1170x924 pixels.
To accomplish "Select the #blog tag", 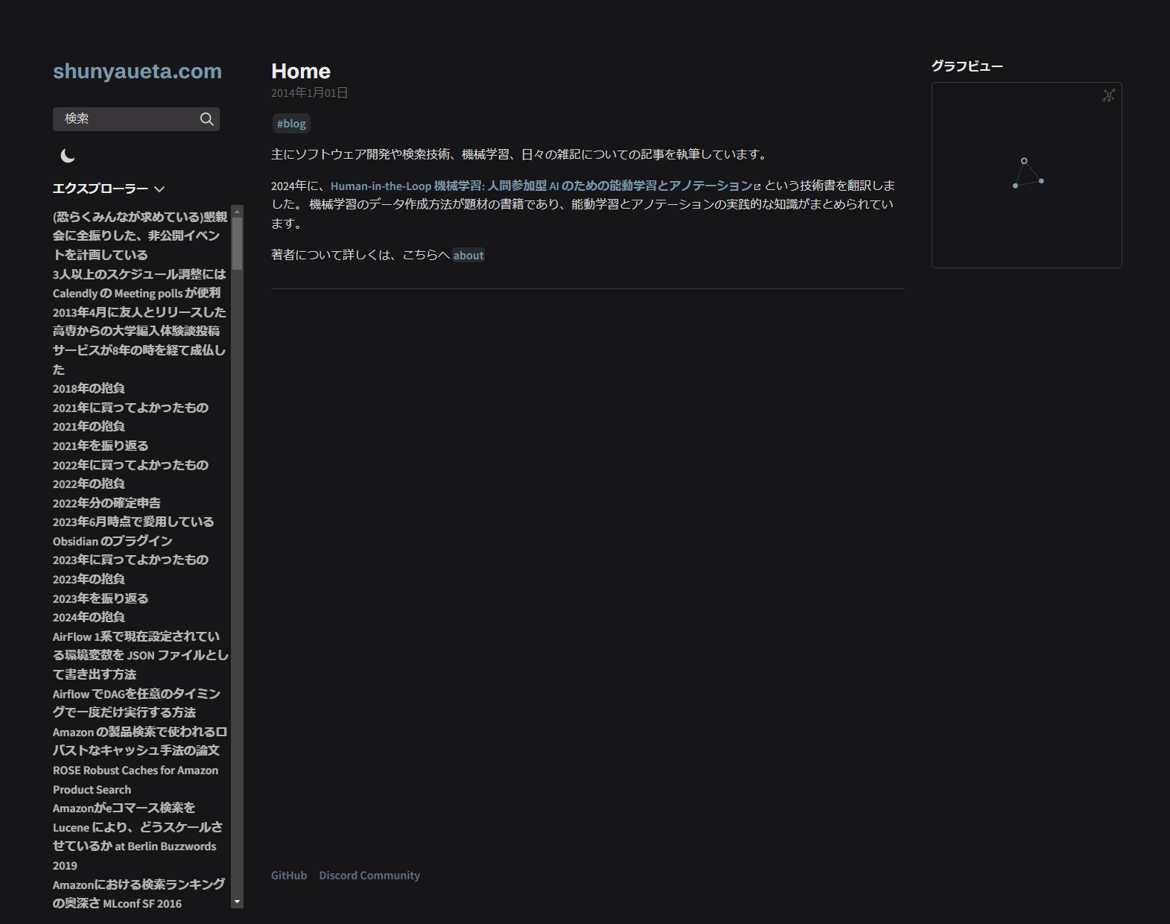I will coord(291,124).
